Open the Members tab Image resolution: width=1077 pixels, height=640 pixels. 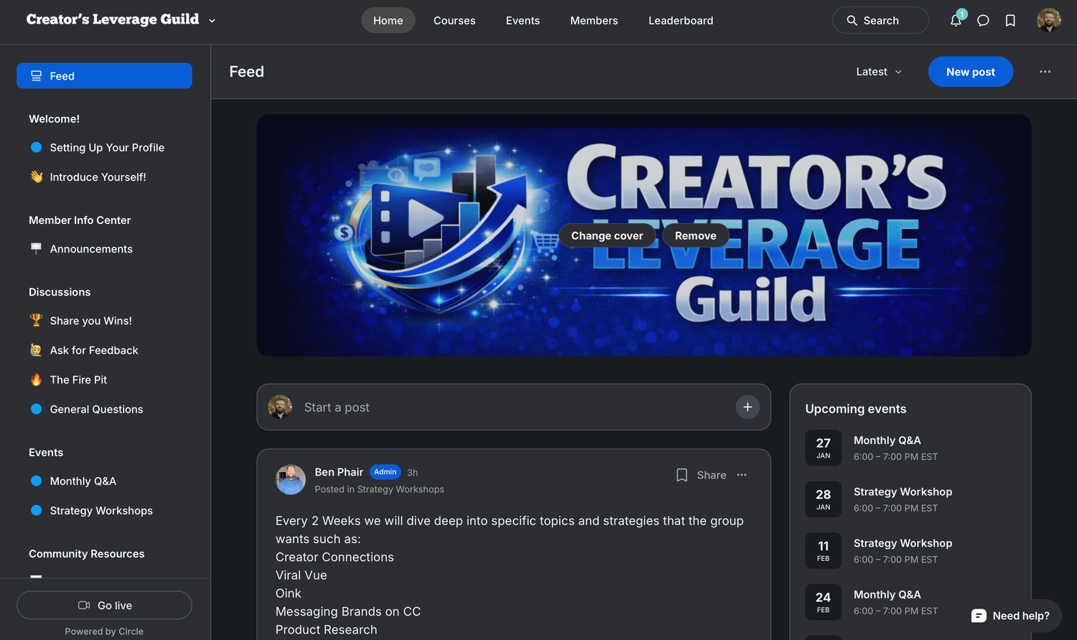point(594,20)
